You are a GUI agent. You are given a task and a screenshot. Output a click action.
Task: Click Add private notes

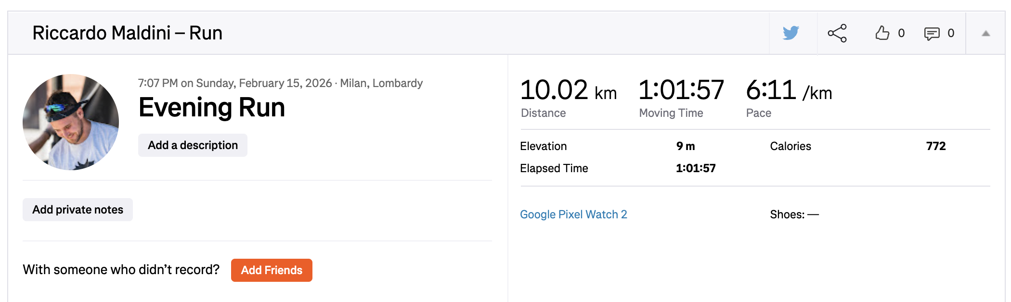tap(78, 209)
